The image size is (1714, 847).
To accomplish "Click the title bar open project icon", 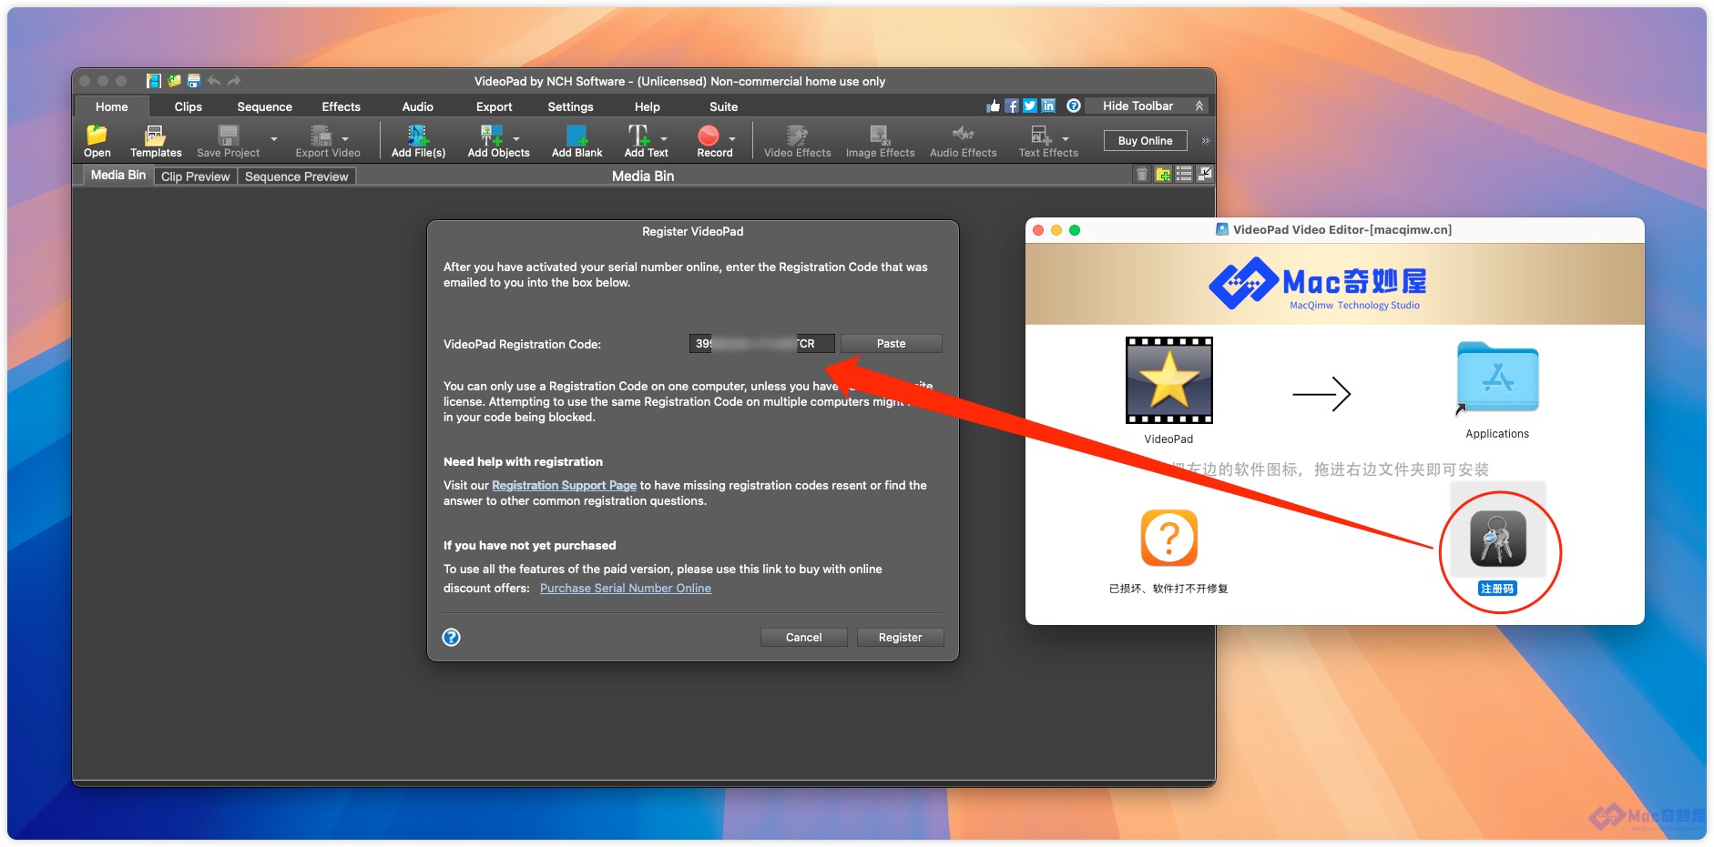I will (x=174, y=81).
